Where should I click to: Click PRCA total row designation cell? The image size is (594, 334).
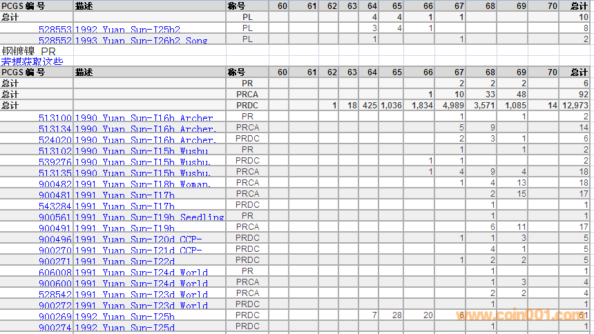(x=247, y=95)
